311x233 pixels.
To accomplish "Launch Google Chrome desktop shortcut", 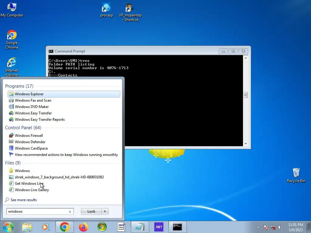I will coord(12,39).
